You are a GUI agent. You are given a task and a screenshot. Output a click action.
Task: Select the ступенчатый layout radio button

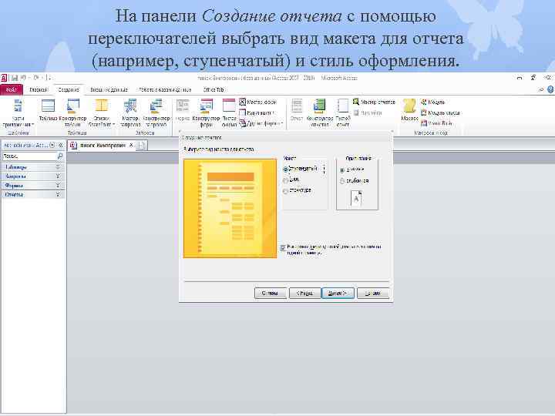click(285, 169)
